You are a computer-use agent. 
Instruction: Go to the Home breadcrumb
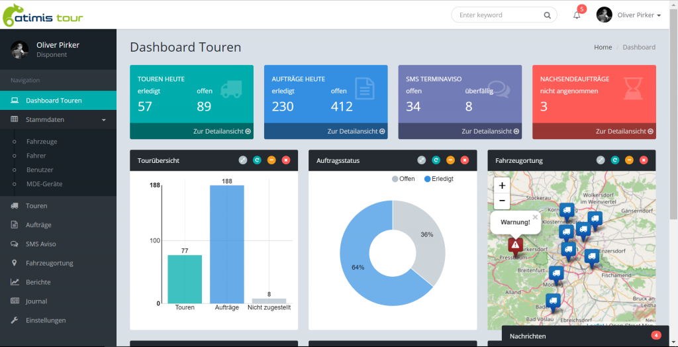pyautogui.click(x=603, y=47)
